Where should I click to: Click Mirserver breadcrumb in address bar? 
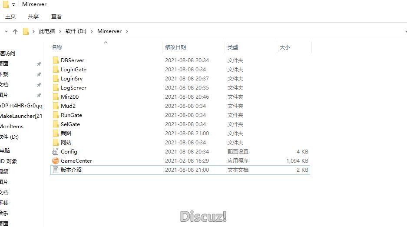coord(109,31)
